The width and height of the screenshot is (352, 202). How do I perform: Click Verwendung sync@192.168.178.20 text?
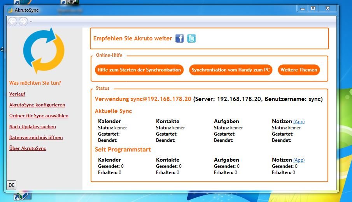pyautogui.click(x=143, y=99)
